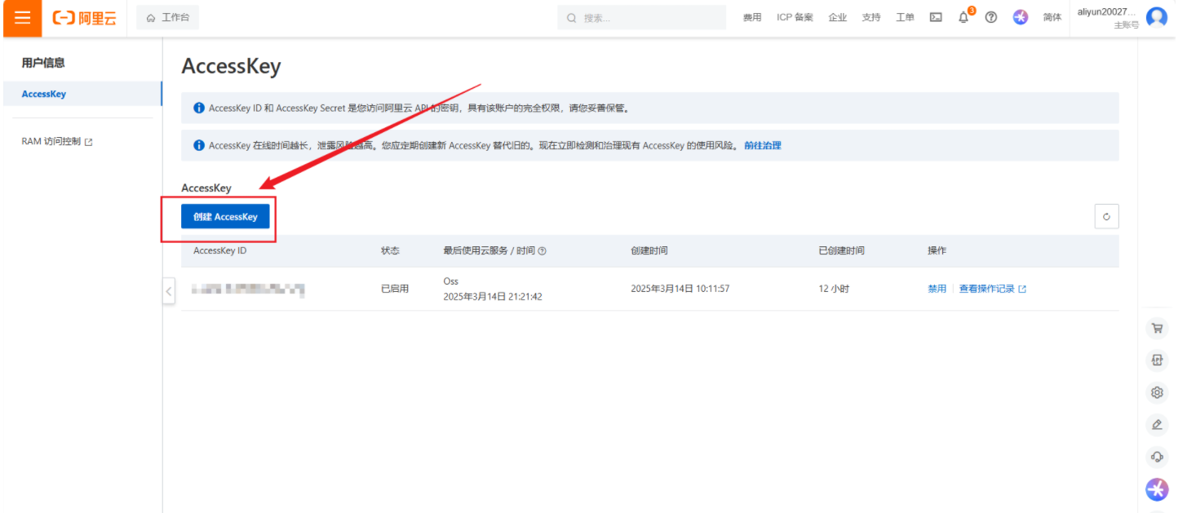Click the search input field

point(641,17)
